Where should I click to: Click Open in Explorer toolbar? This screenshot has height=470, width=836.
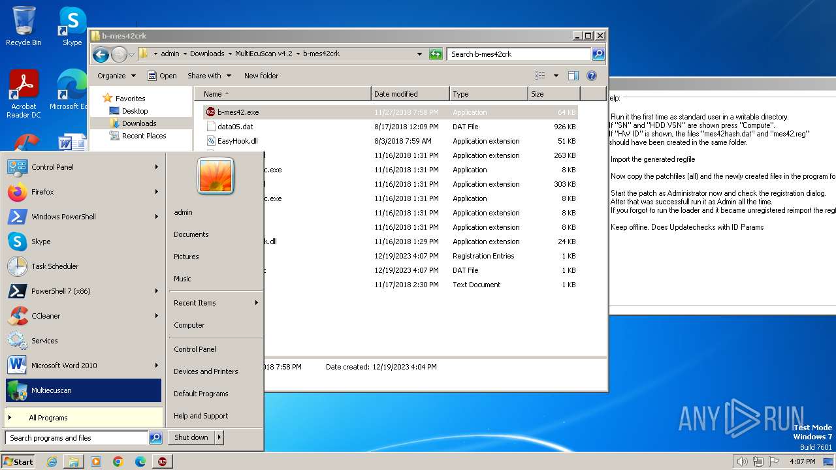pyautogui.click(x=162, y=76)
